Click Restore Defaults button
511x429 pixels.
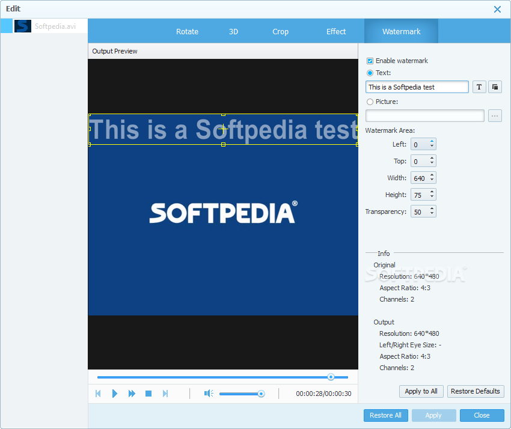[476, 391]
